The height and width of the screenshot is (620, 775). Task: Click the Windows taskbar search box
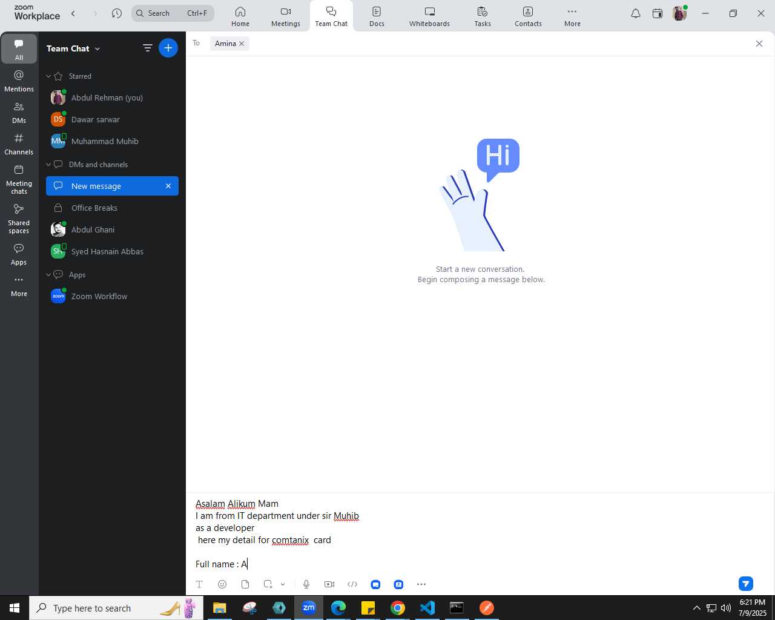coord(116,608)
